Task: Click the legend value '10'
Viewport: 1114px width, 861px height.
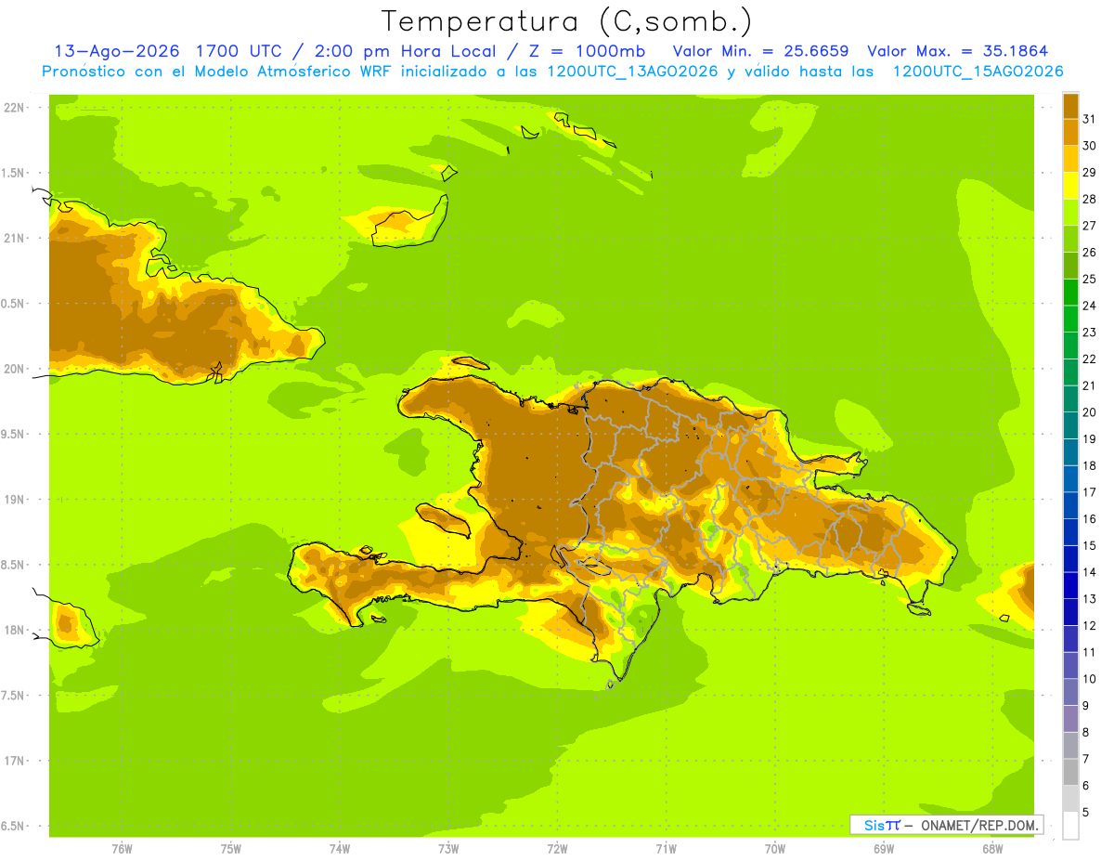Action: [x=1090, y=679]
